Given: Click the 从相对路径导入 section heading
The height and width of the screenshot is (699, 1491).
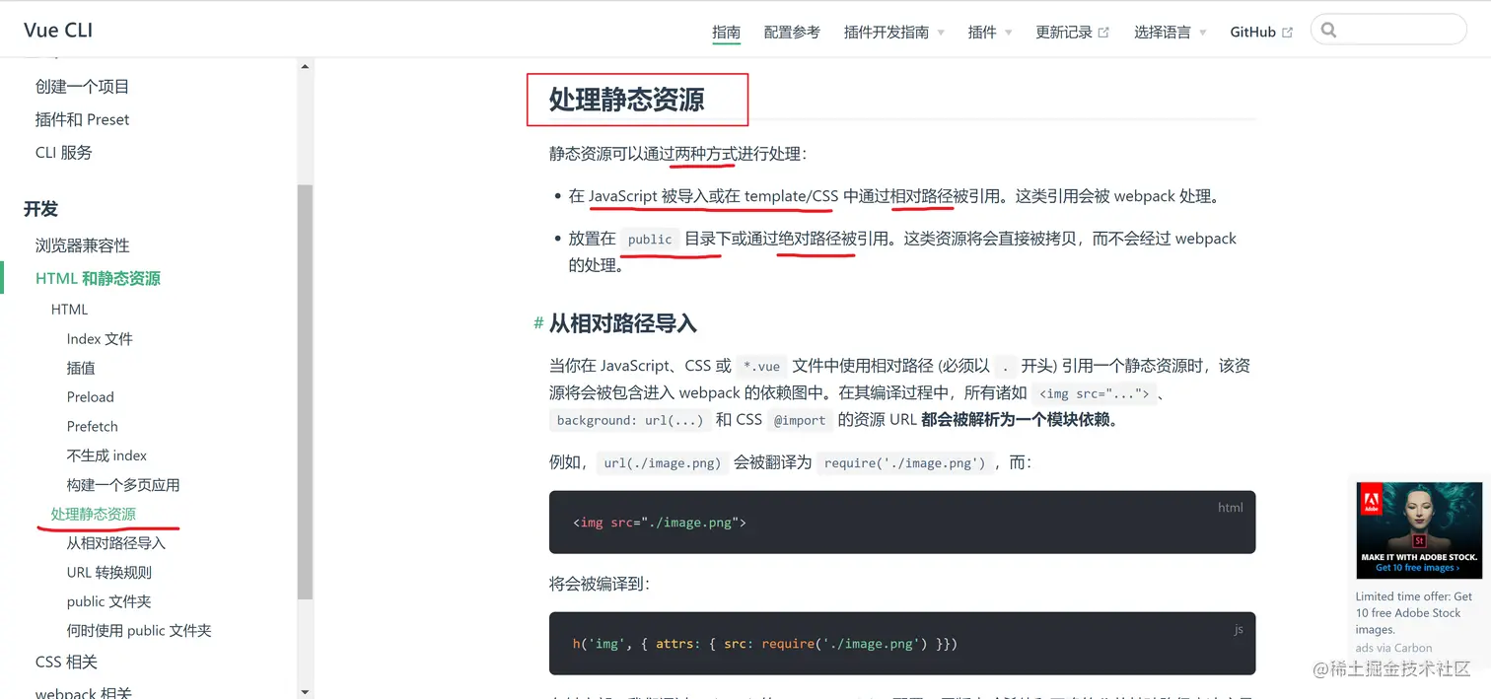Looking at the screenshot, I should (623, 323).
